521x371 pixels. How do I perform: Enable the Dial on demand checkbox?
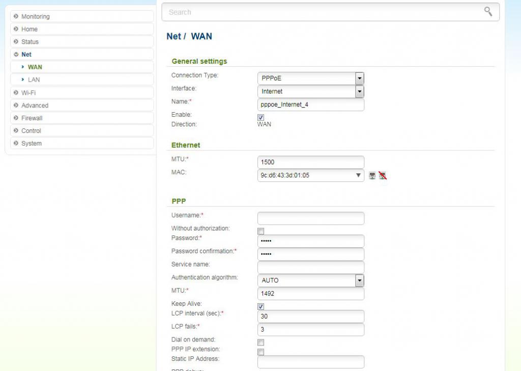click(261, 342)
